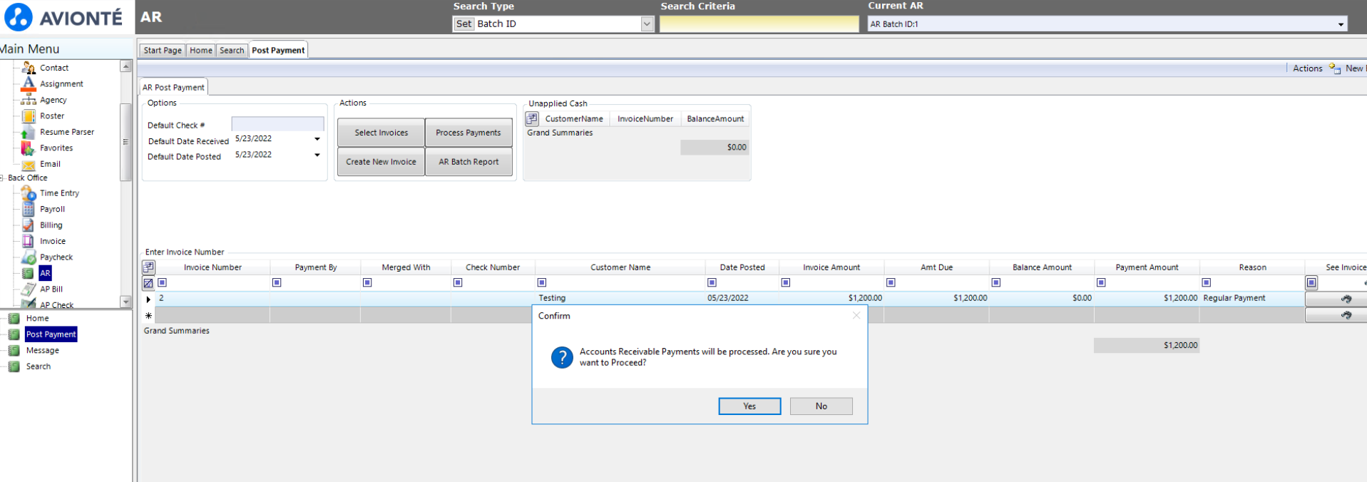Click the main menu vertical scrollbar

[126, 143]
